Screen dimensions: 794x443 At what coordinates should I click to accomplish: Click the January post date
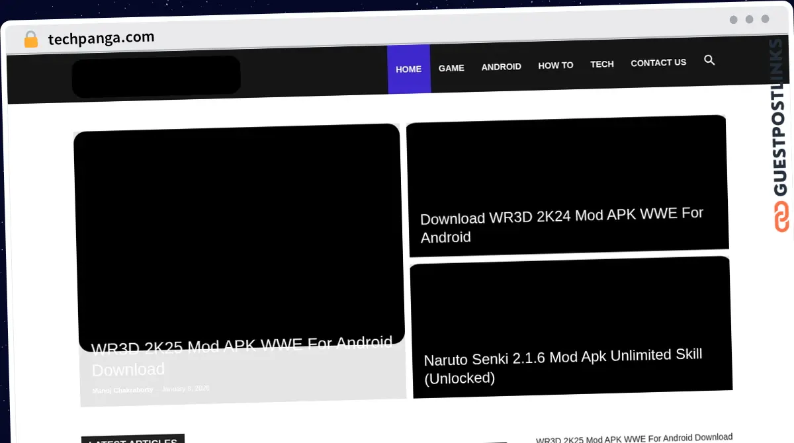click(x=185, y=389)
